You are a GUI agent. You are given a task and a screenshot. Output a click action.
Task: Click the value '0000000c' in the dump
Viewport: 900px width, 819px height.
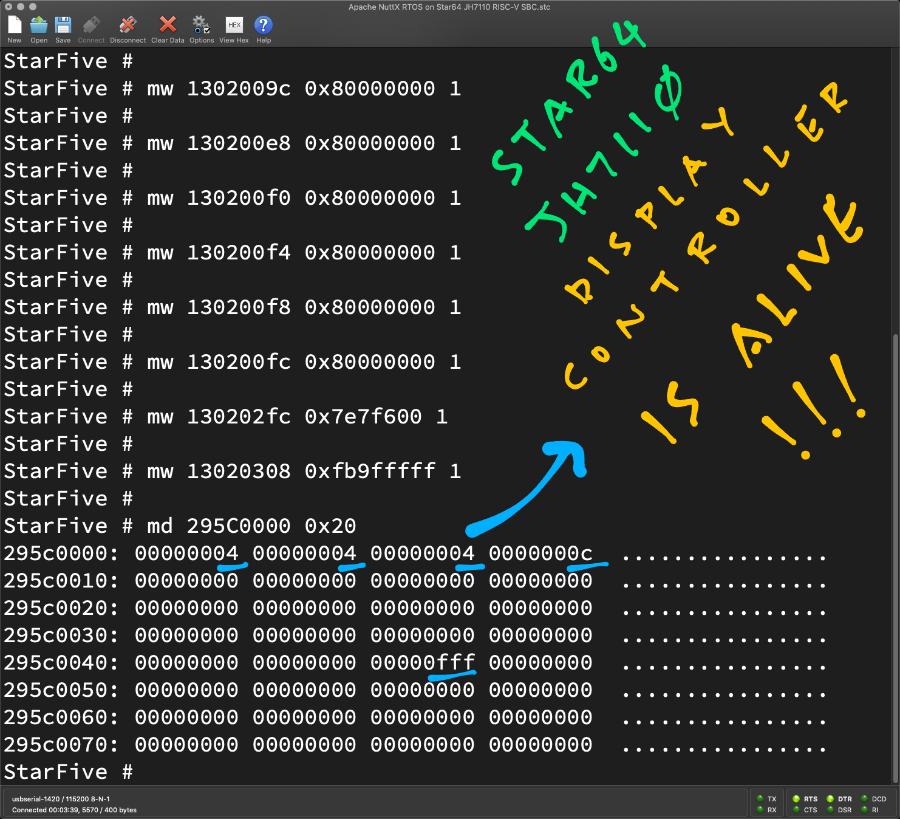(540, 553)
